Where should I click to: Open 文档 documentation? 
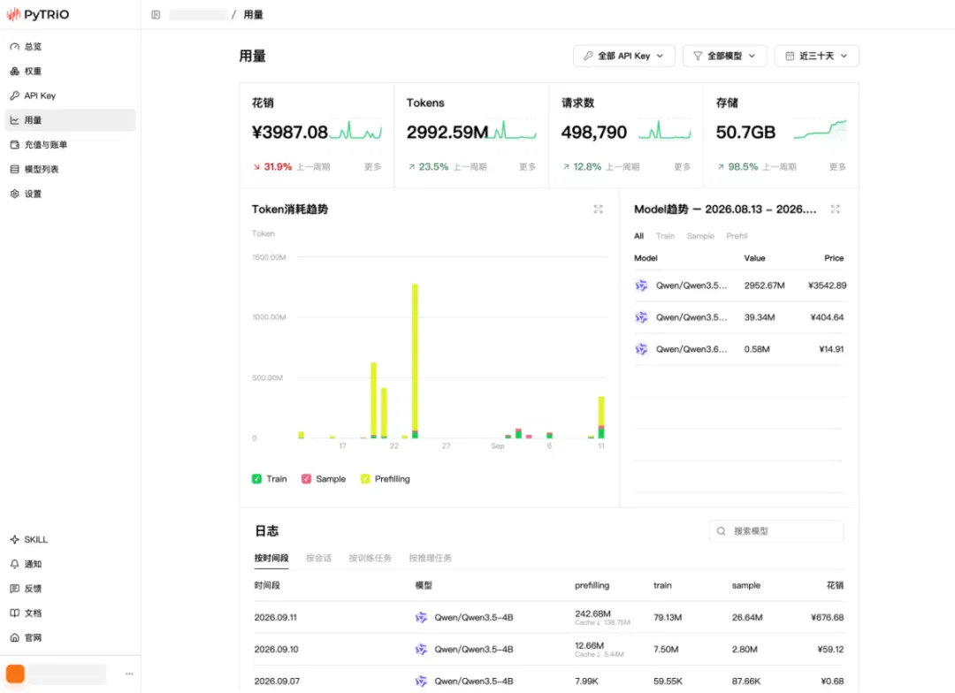click(x=70, y=613)
